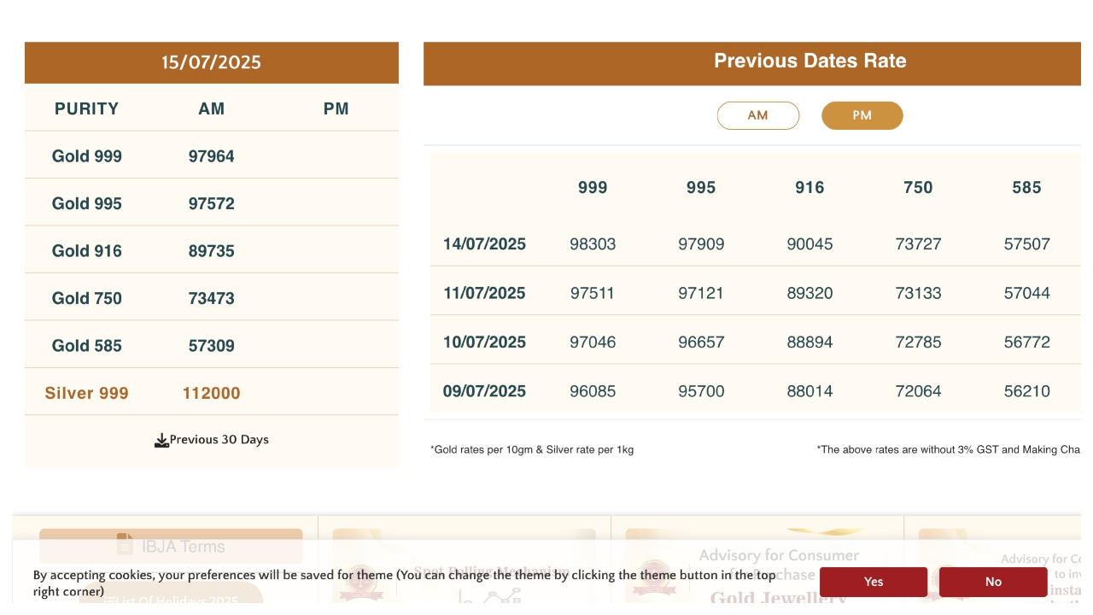This screenshot has width=1093, height=615.
Task: Click the Silver 999 purity row
Action: pyautogui.click(x=87, y=393)
